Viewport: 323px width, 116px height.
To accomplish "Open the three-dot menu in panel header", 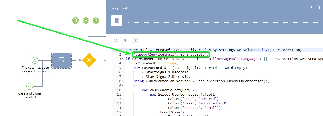I will [312, 8].
